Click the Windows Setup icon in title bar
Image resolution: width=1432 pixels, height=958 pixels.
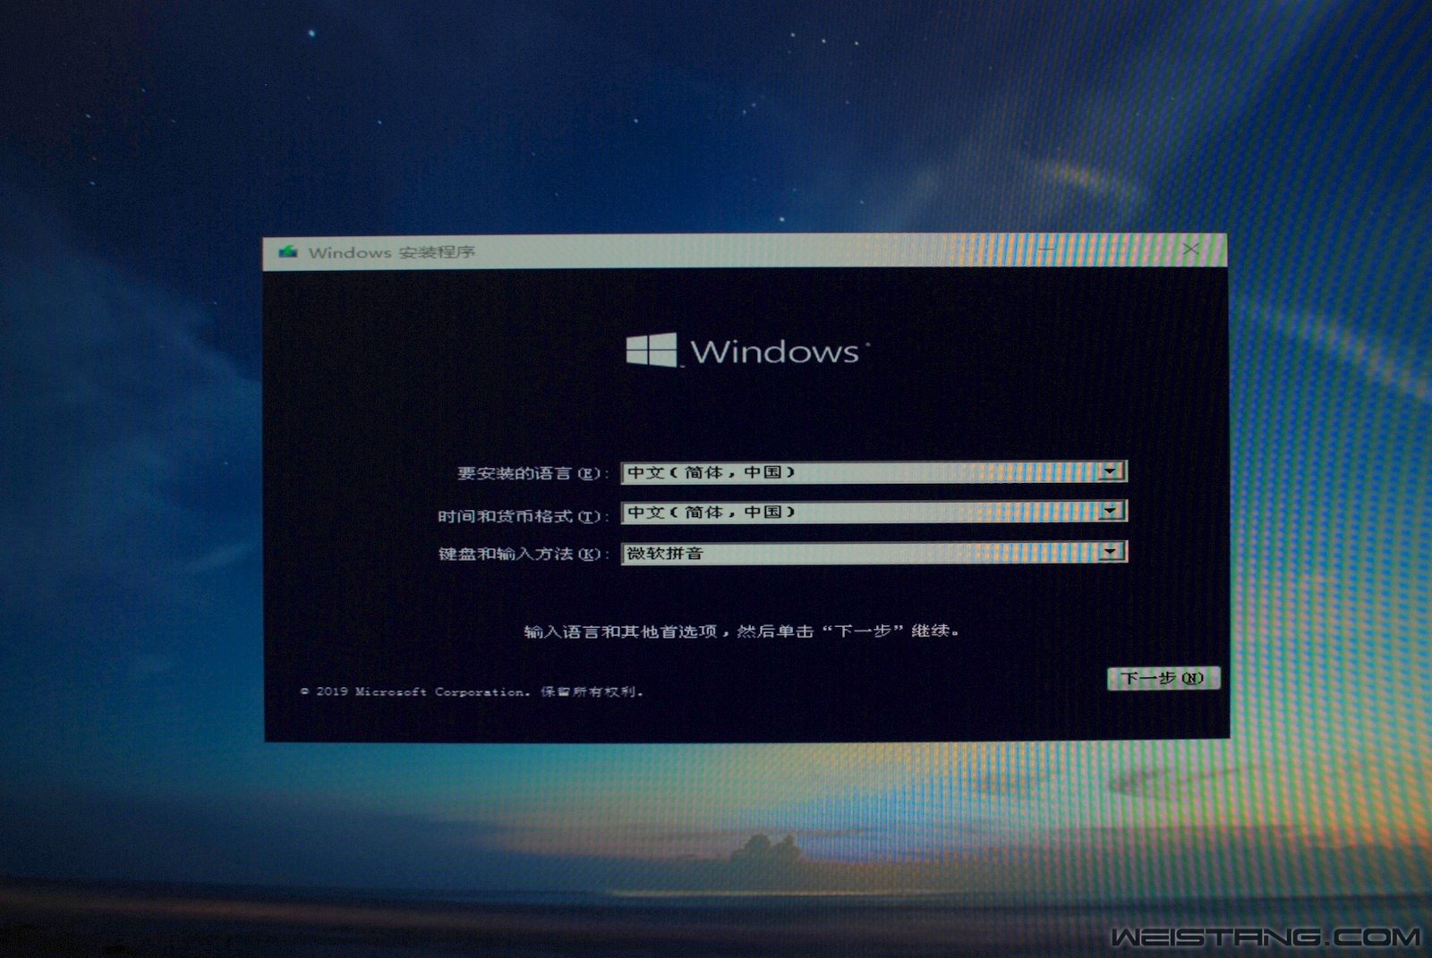[287, 252]
